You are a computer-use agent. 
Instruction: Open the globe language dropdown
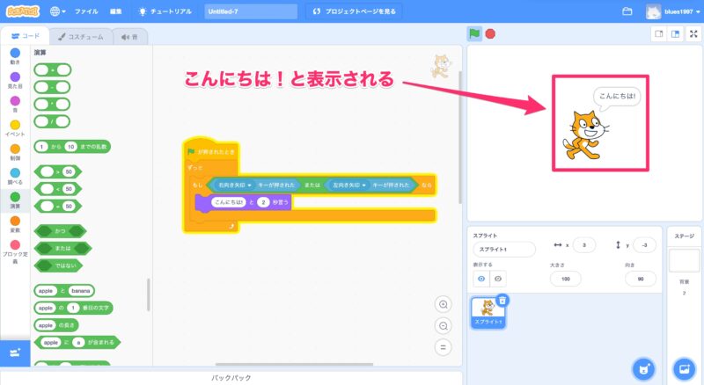tap(58, 11)
